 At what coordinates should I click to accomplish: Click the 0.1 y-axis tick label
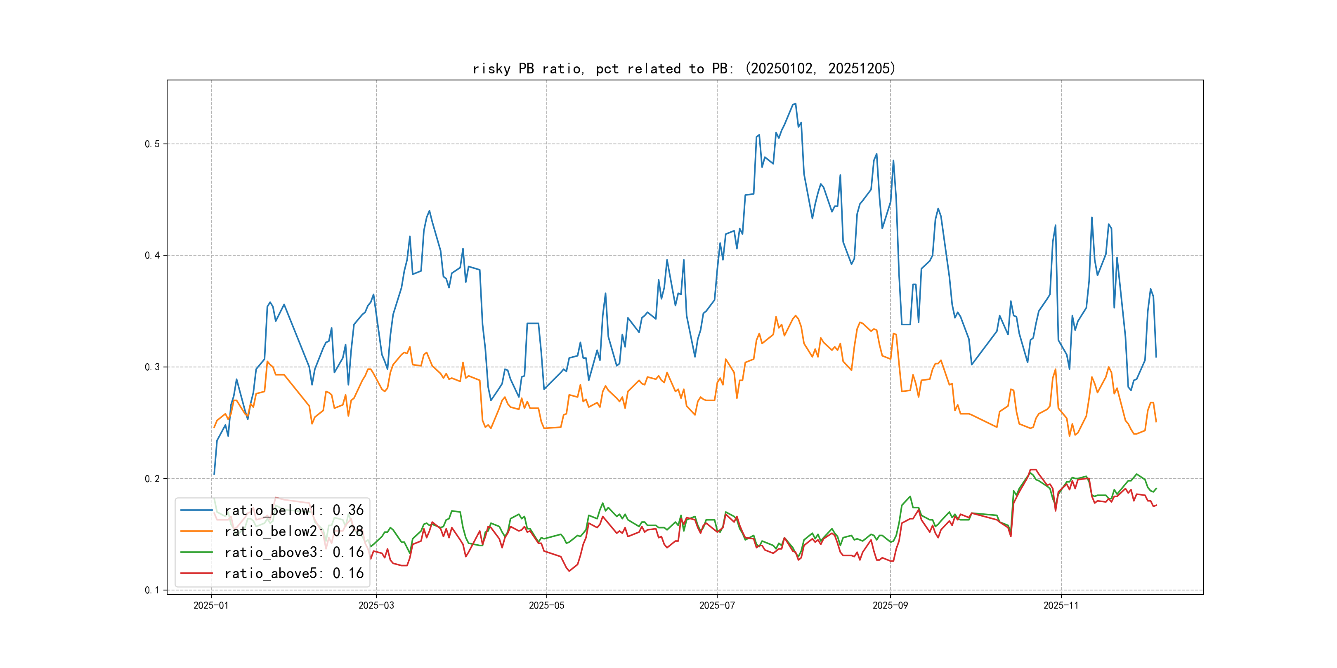[152, 590]
